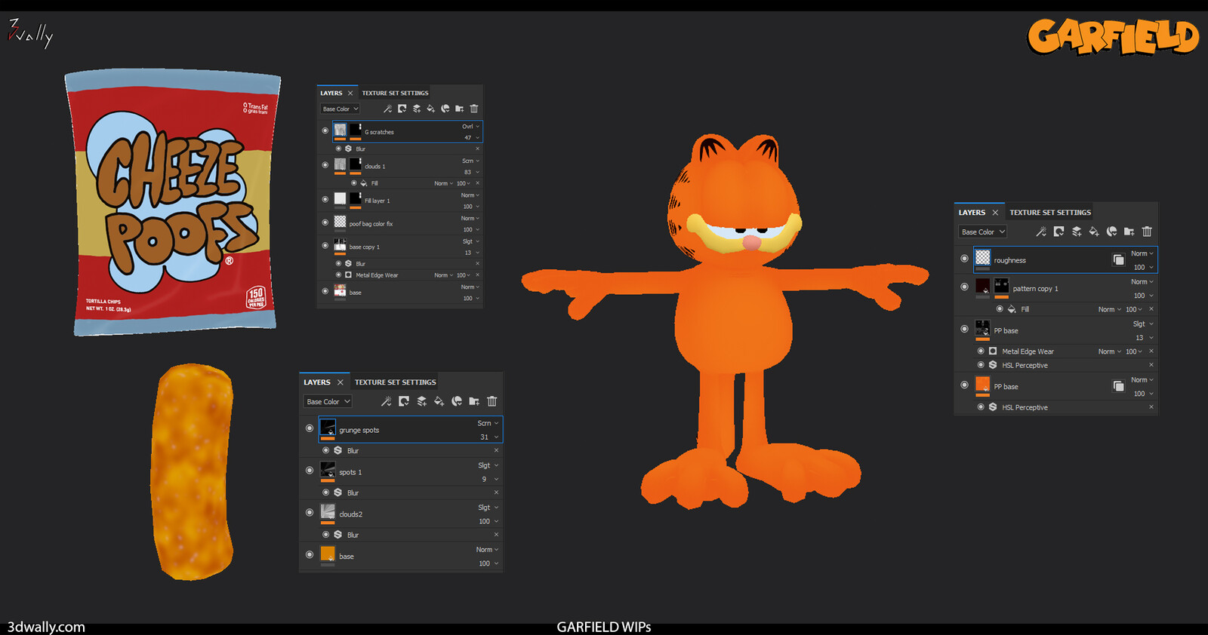Open TEXTURE SET SETTINGS tab in G scratches panel

click(x=395, y=94)
